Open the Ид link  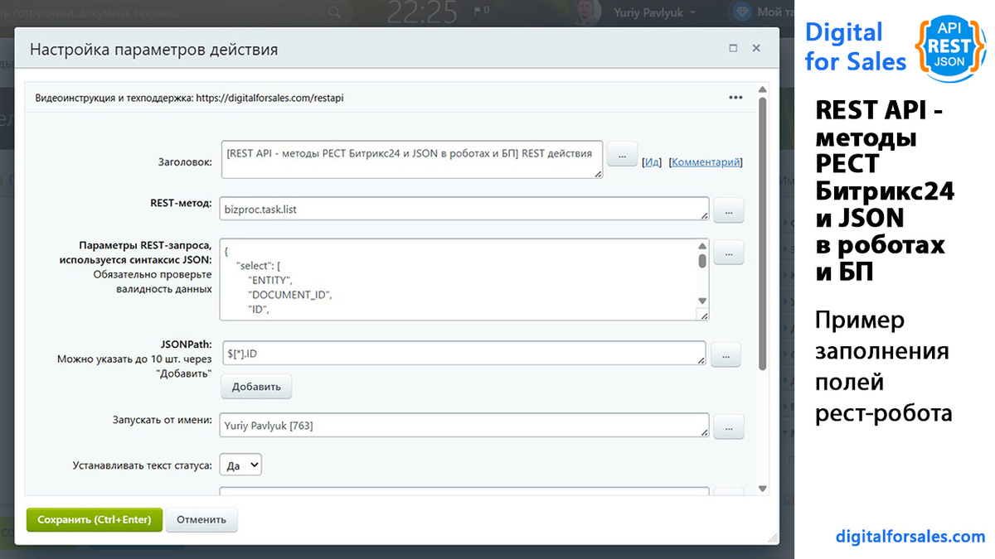pos(652,162)
